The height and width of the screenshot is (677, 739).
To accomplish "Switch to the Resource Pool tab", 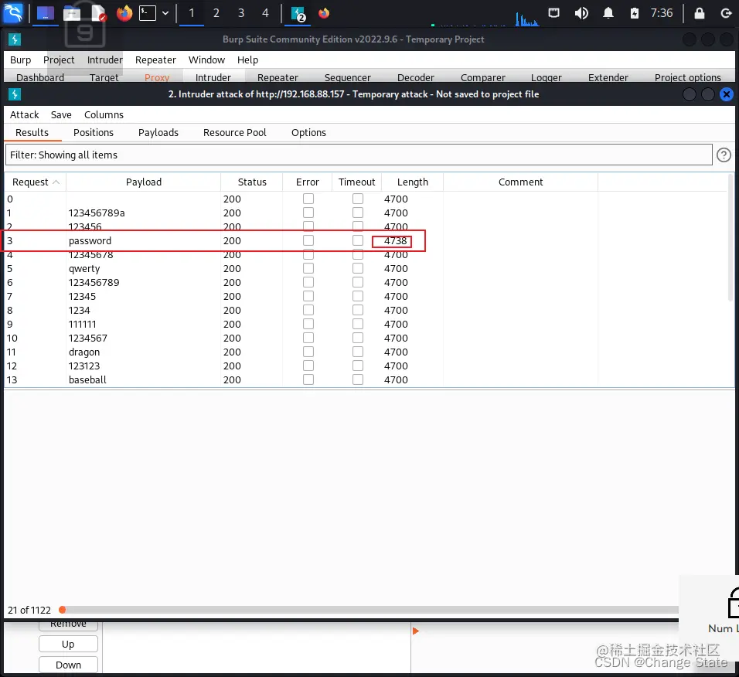I will pos(235,132).
